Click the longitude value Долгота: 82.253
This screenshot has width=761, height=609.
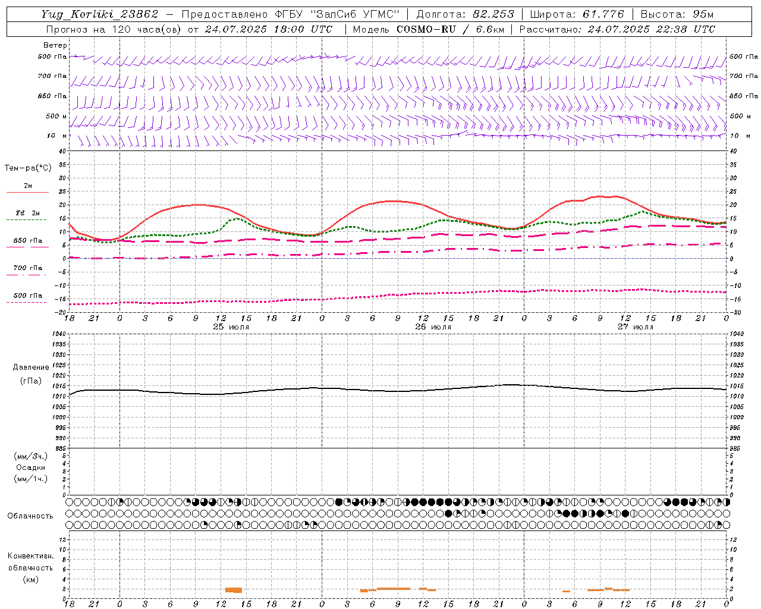[x=465, y=14]
